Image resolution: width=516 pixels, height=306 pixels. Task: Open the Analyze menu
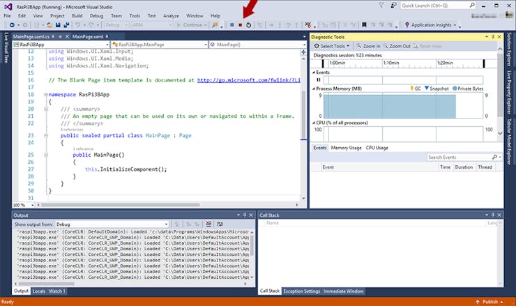point(171,16)
